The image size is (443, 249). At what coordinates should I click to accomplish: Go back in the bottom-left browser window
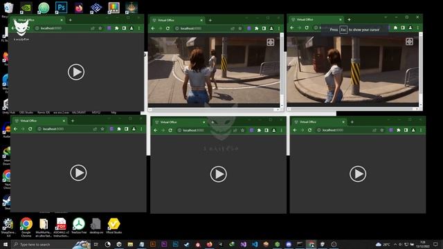point(15,129)
